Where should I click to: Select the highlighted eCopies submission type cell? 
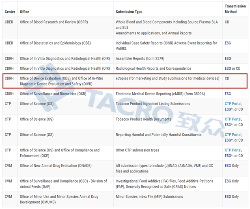167,78
